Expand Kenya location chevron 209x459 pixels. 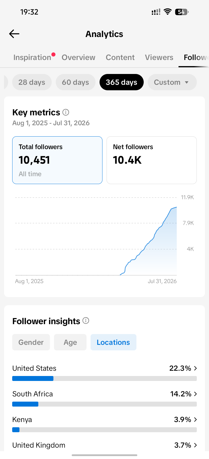click(195, 419)
